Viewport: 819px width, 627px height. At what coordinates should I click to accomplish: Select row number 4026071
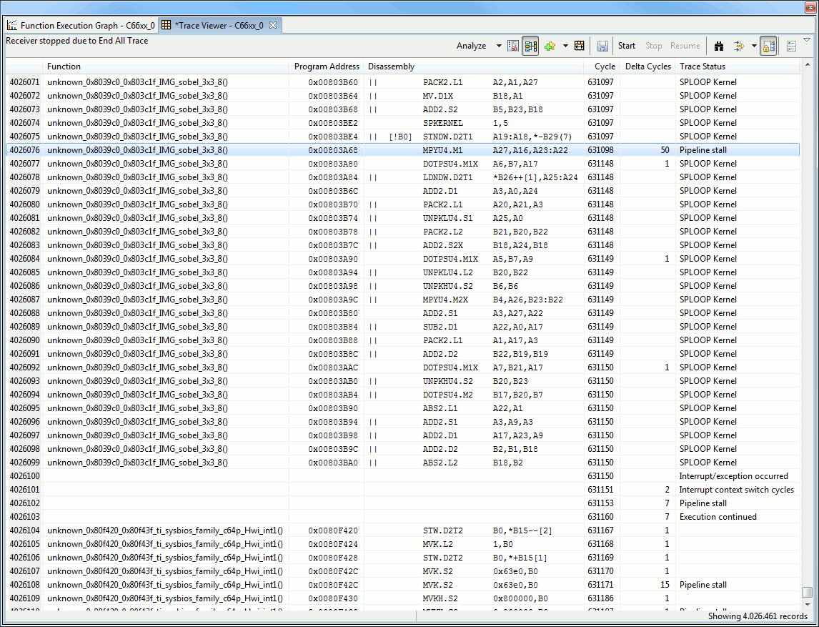[24, 82]
